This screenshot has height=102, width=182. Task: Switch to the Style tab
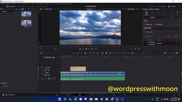pyautogui.click(x=171, y=17)
